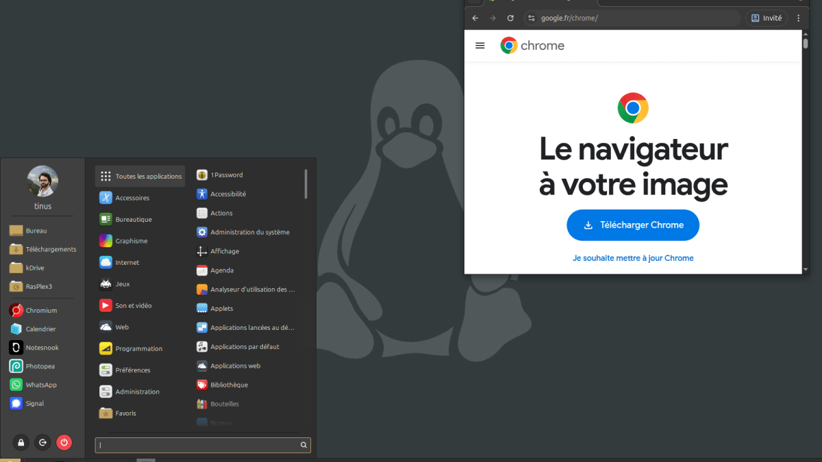
Task: Open the Chrome hamburger menu
Action: [480, 46]
